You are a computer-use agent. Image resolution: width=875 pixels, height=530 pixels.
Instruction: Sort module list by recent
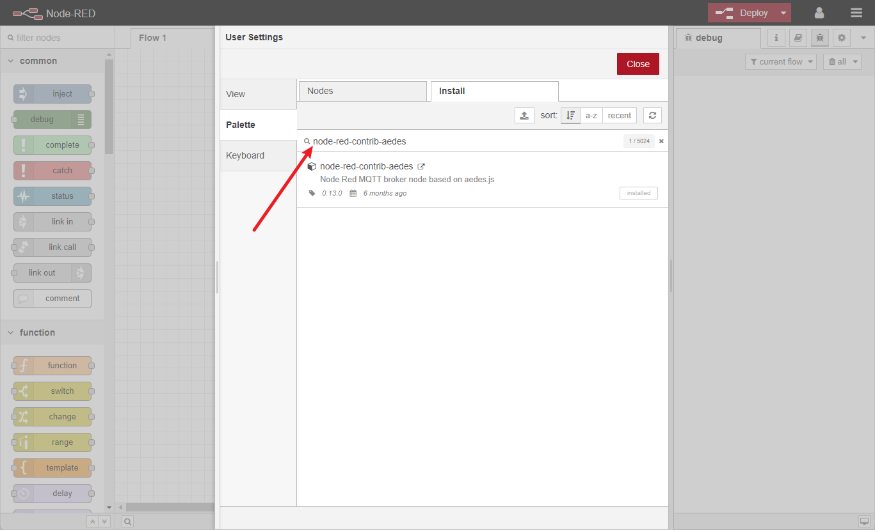(x=620, y=116)
